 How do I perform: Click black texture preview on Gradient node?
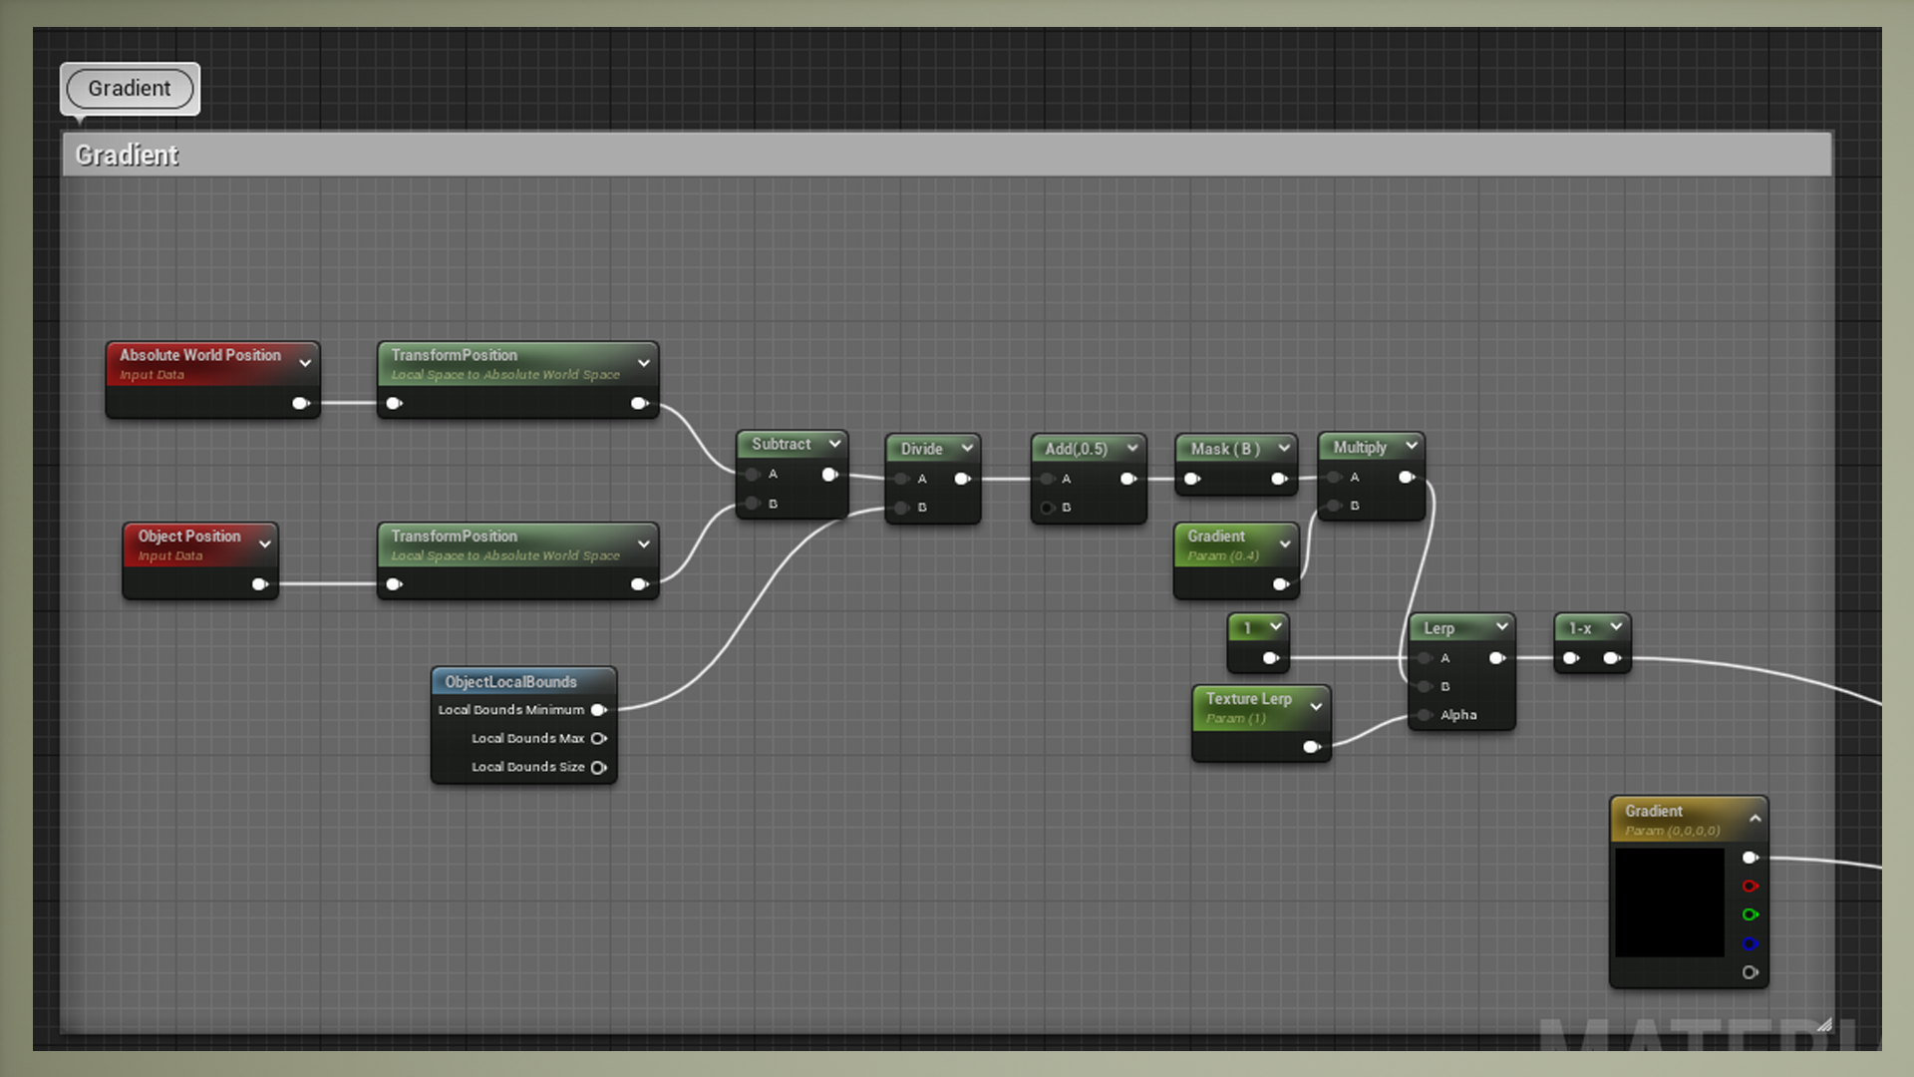point(1670,902)
